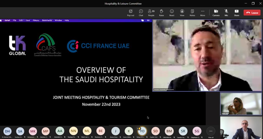This screenshot has height=139, width=263.
Task: Open the View layout options
Action: click(x=182, y=13)
